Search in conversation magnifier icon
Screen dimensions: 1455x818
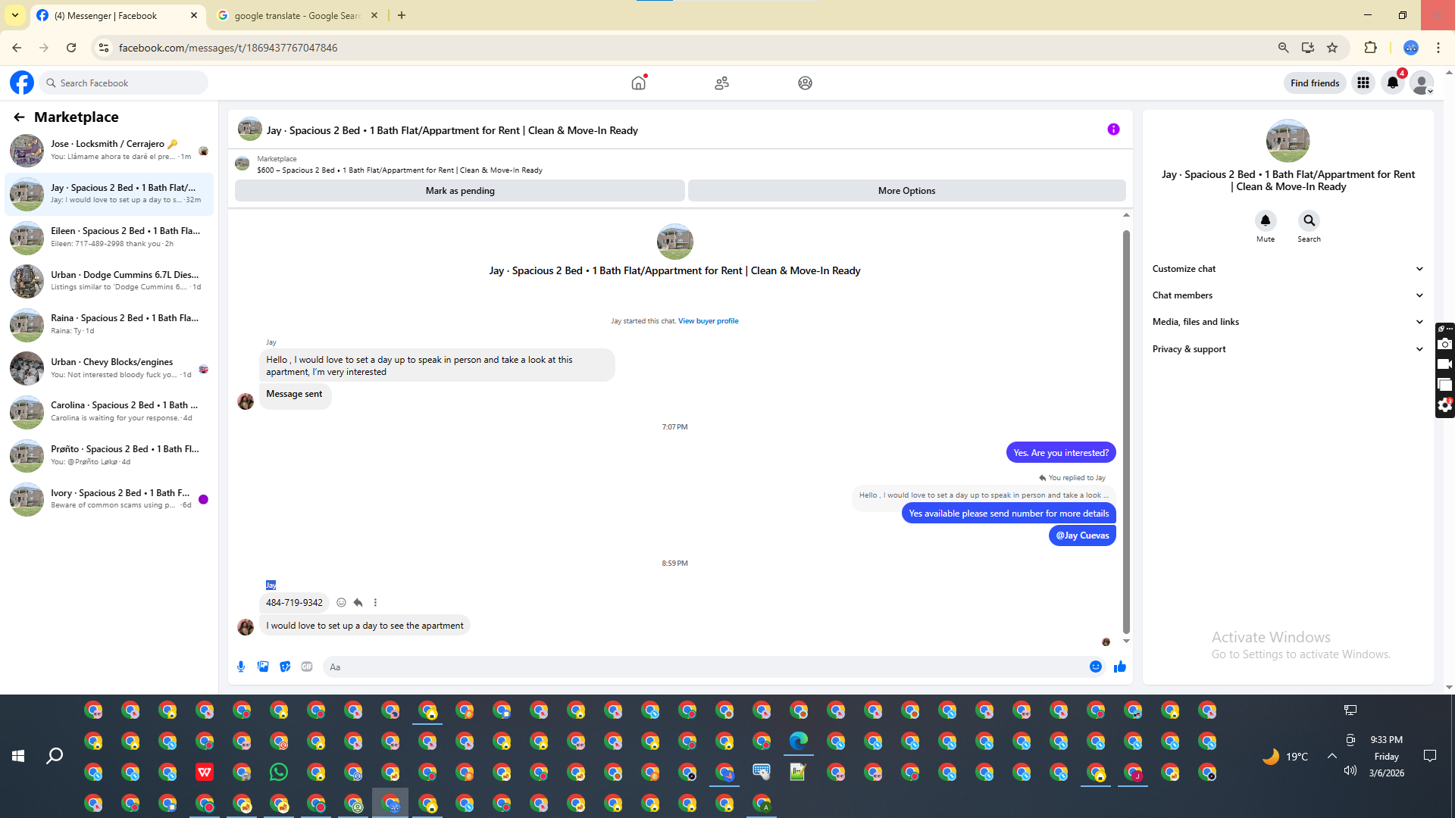pos(1309,221)
